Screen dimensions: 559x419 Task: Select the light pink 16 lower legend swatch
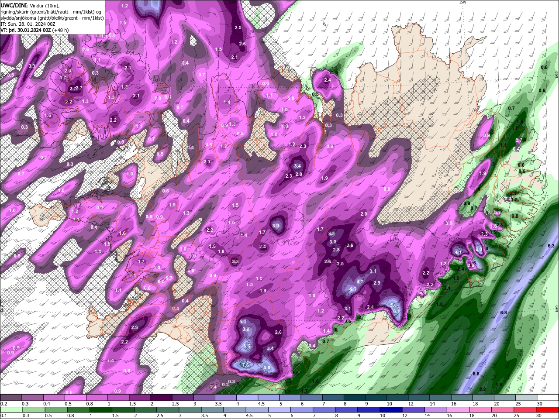coord(458,410)
